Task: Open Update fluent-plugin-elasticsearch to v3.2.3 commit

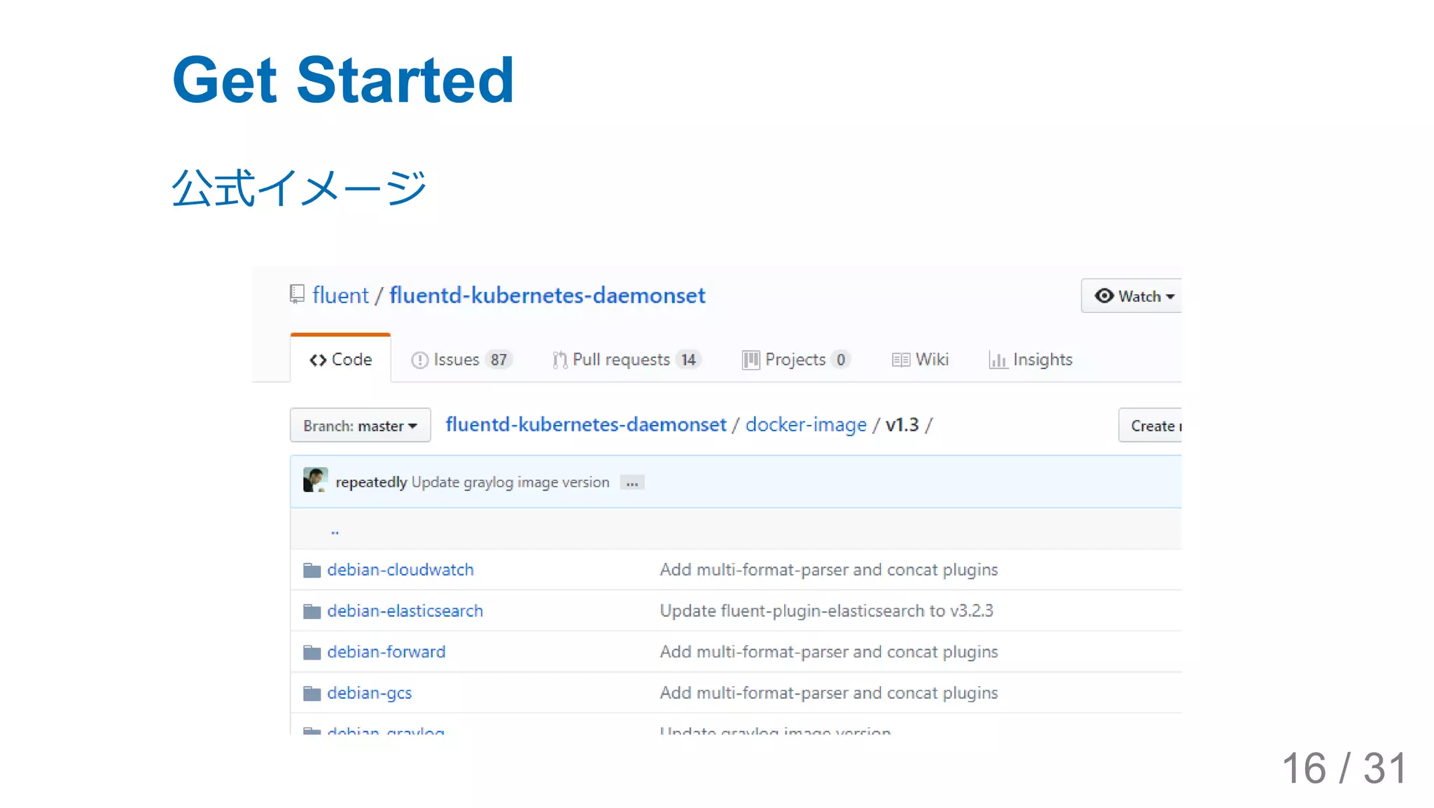Action: (x=826, y=611)
